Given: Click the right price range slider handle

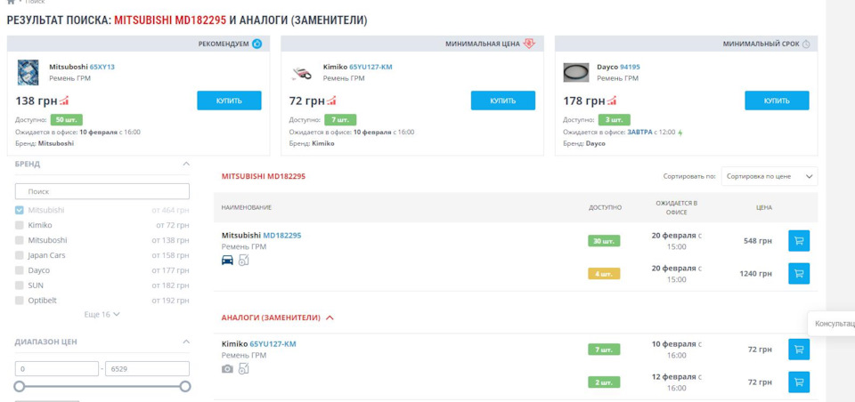Looking at the screenshot, I should pyautogui.click(x=185, y=387).
